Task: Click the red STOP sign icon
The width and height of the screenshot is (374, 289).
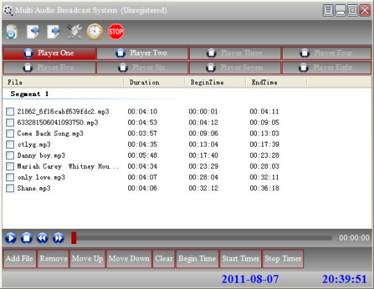Action: click(x=116, y=31)
